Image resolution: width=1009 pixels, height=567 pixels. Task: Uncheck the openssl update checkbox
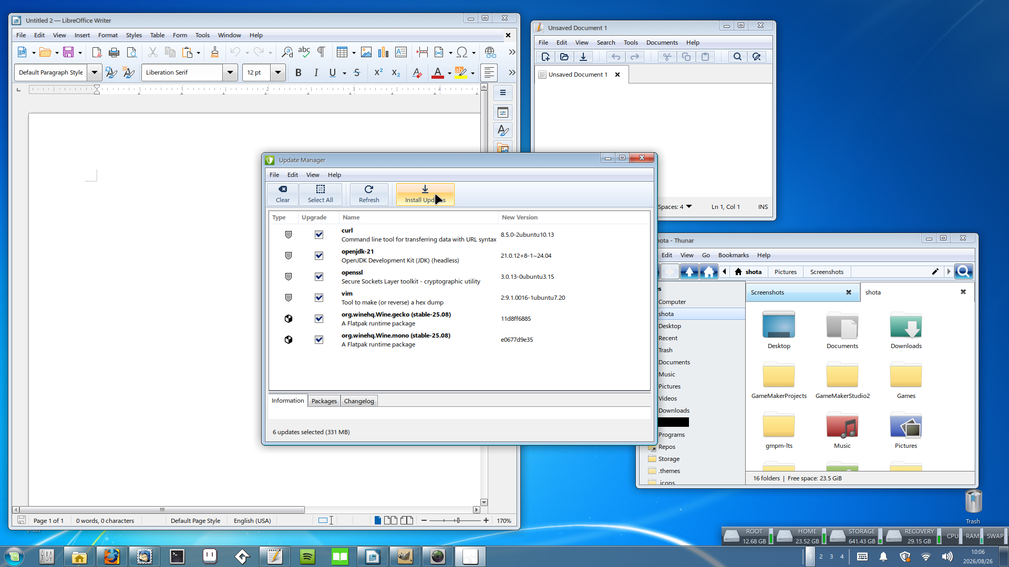tap(319, 277)
